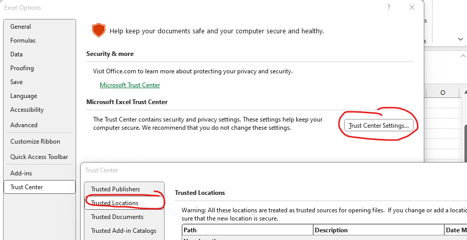Select Trusted Add-in Catalogs category

click(124, 231)
